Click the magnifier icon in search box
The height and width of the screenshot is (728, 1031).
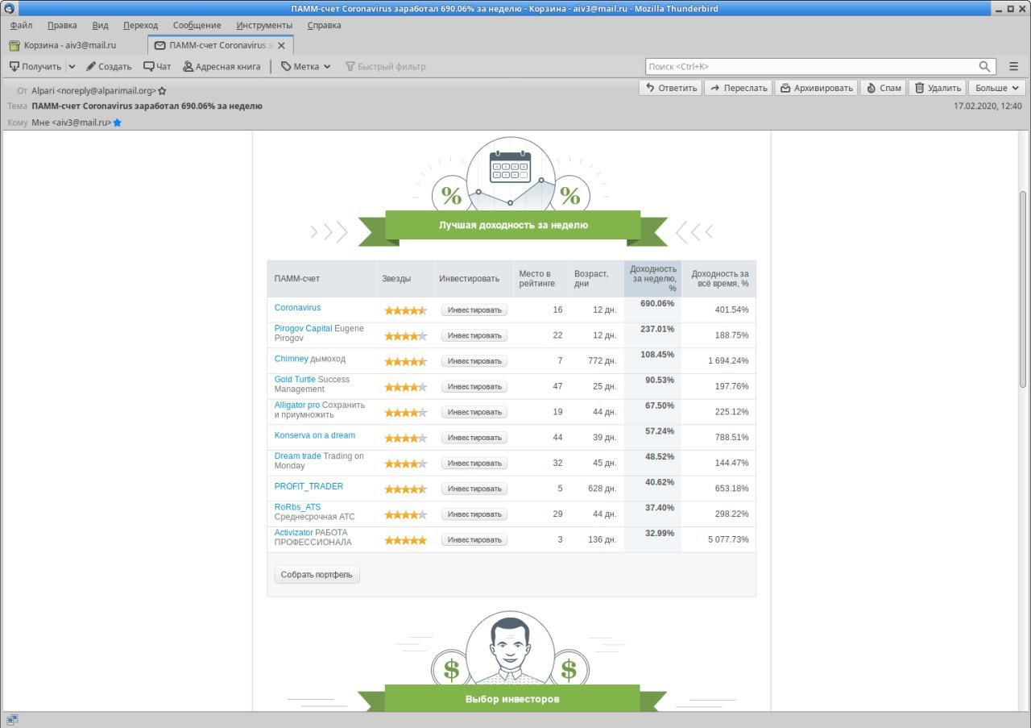click(x=985, y=67)
